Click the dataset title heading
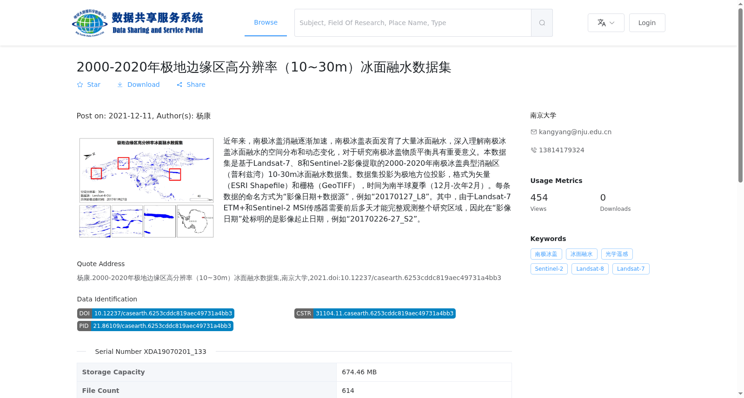Image resolution: width=744 pixels, height=398 pixels. 264,67
